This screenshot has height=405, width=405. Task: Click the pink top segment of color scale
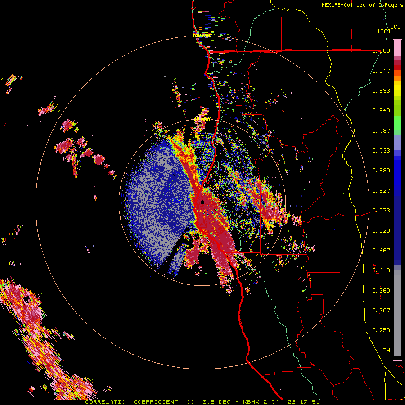[x=397, y=48]
